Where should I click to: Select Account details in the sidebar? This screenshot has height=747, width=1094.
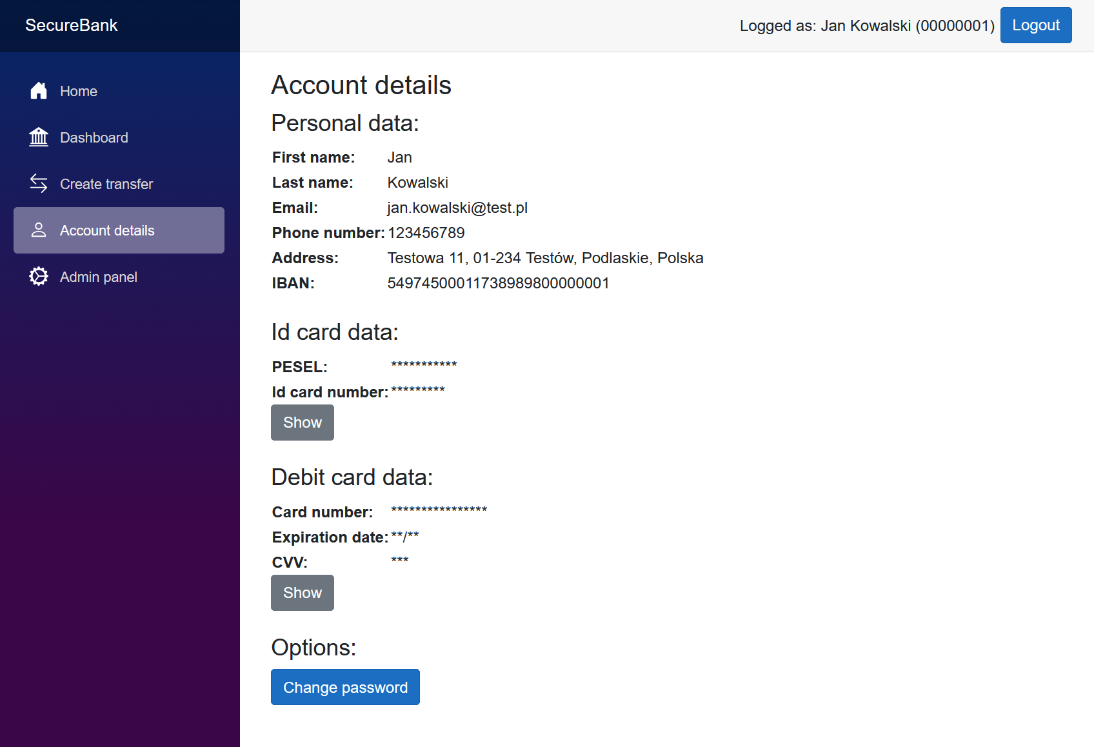coord(107,231)
